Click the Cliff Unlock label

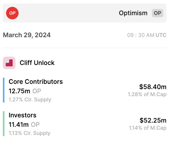click(x=37, y=63)
